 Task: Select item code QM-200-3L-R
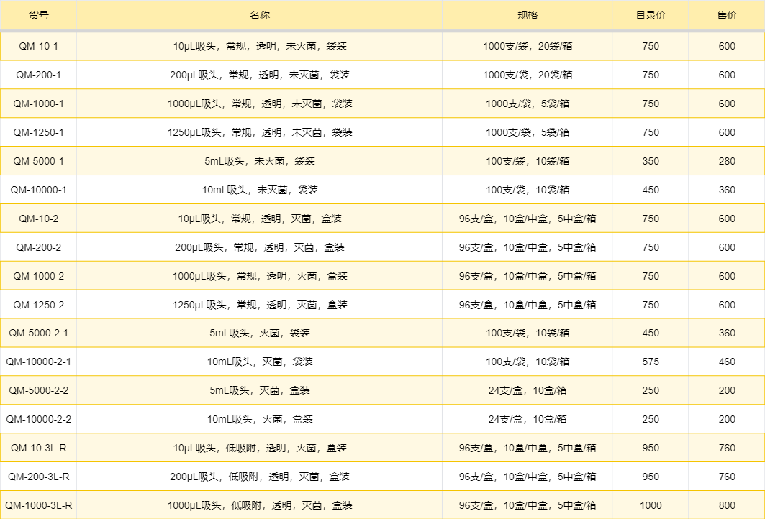39,477
